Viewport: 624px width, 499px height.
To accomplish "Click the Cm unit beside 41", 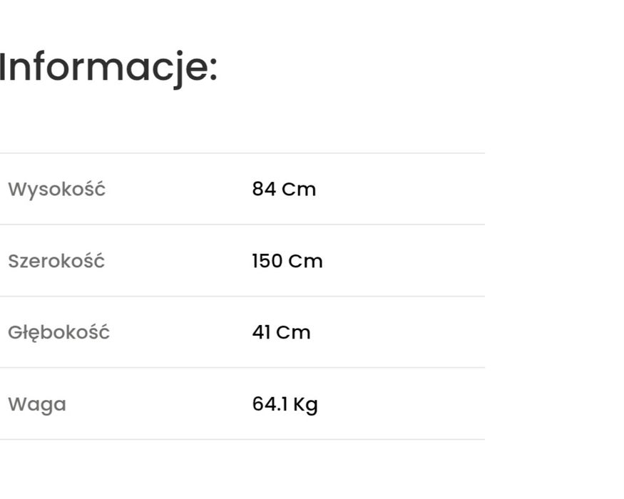I will click(x=293, y=333).
